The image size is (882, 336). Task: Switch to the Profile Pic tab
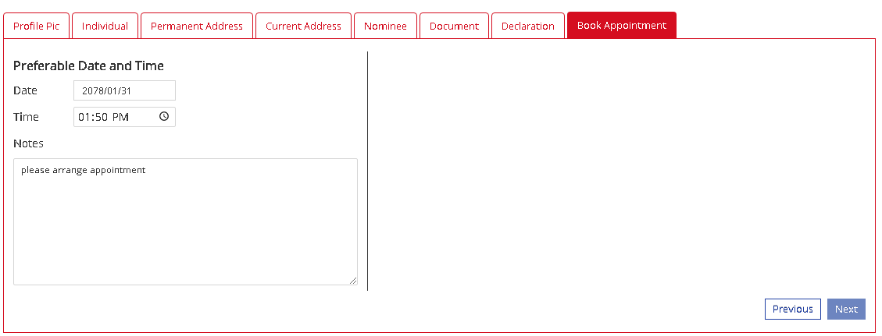tap(37, 26)
